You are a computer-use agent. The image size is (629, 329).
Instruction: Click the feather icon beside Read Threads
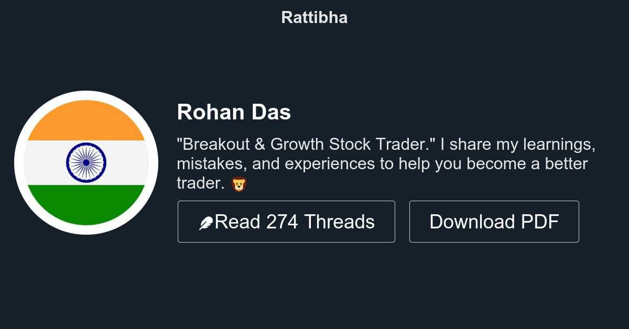point(206,223)
